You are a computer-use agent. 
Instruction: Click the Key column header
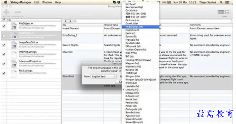coord(83,25)
